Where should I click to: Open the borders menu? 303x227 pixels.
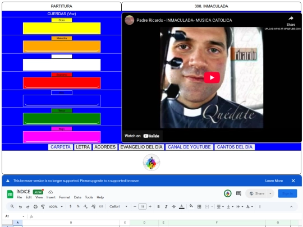pyautogui.click(x=199, y=206)
